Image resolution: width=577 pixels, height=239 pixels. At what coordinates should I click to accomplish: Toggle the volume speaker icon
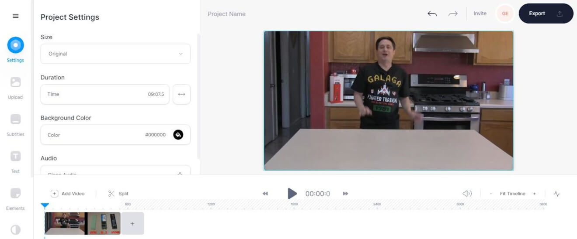pos(467,194)
